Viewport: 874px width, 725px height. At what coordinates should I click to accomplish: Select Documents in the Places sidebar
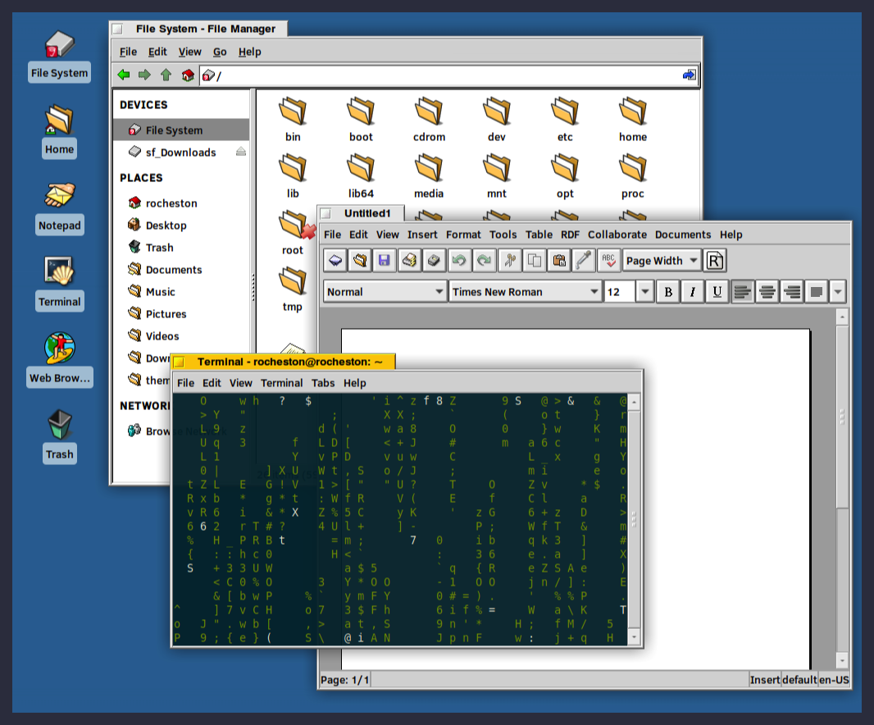174,270
